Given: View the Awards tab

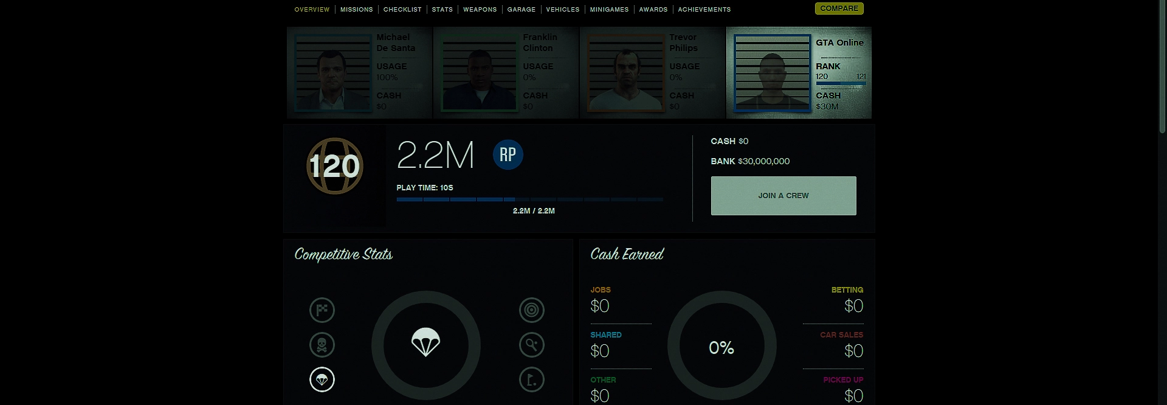Looking at the screenshot, I should [653, 10].
